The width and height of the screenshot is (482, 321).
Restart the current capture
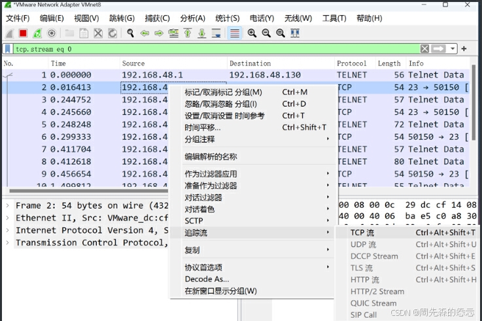pyautogui.click(x=37, y=33)
